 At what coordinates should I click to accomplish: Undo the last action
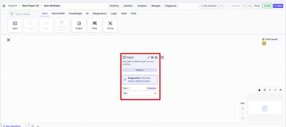coord(221,6)
